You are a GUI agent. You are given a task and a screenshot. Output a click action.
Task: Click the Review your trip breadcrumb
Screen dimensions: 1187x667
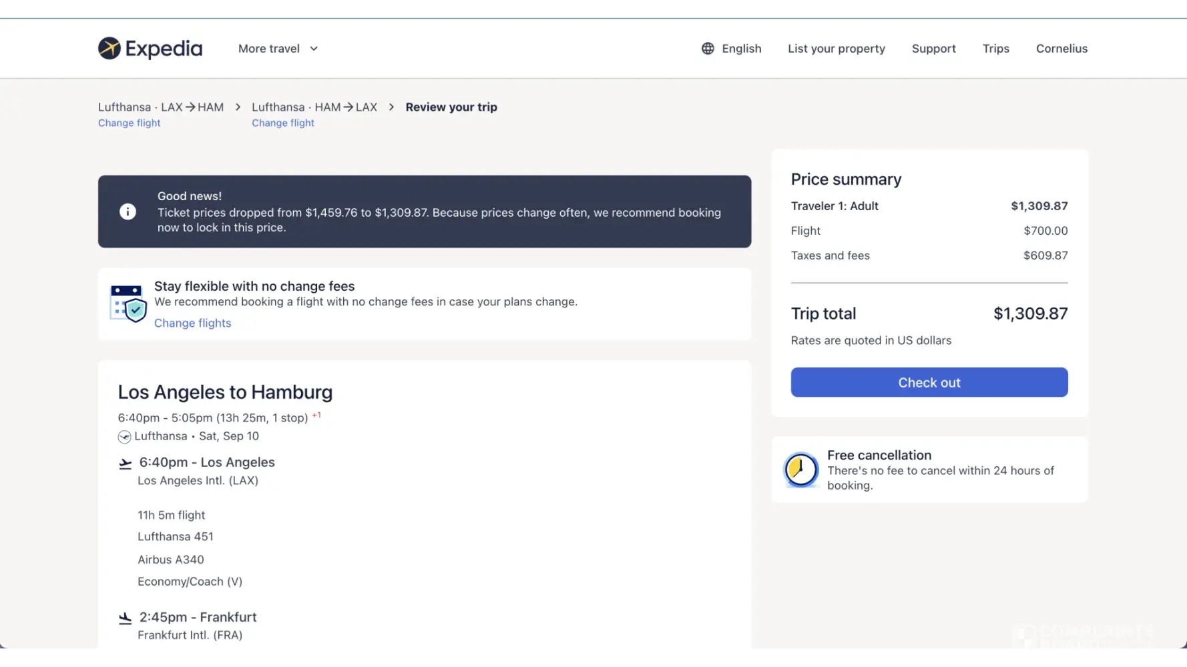tap(451, 107)
